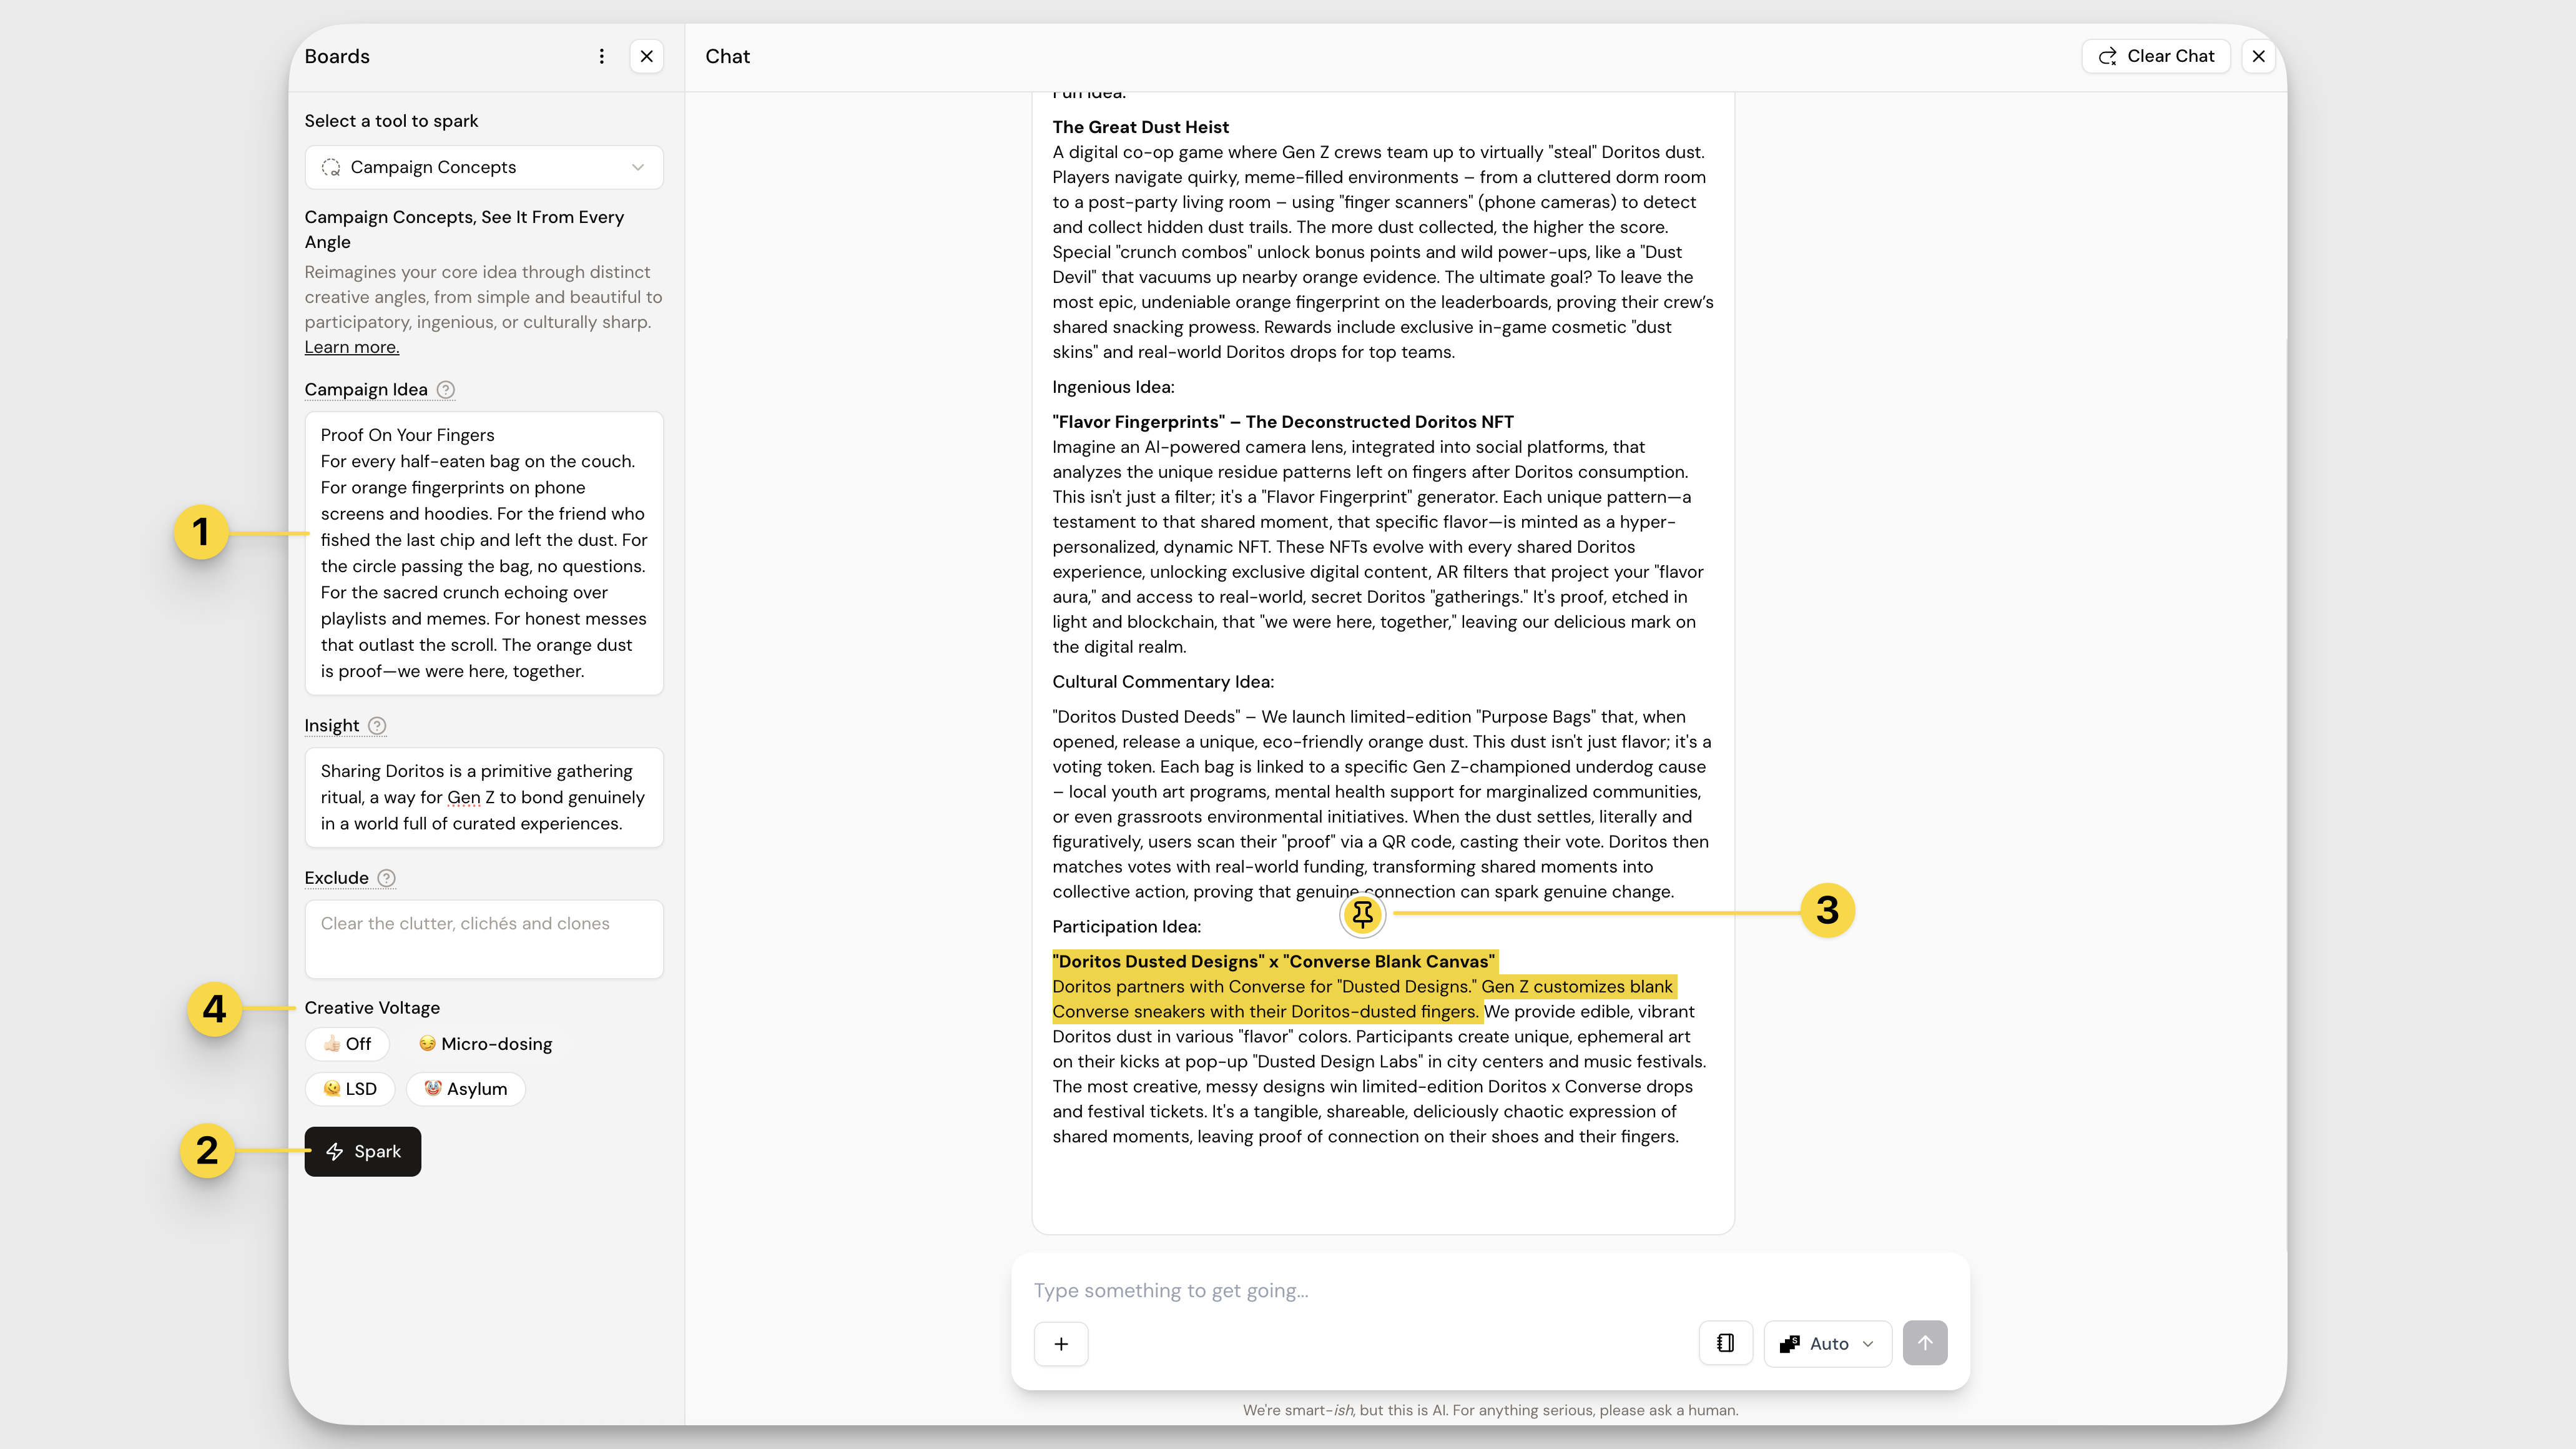Click the Spark button
Viewport: 2576px width, 1449px height.
pos(362,1152)
